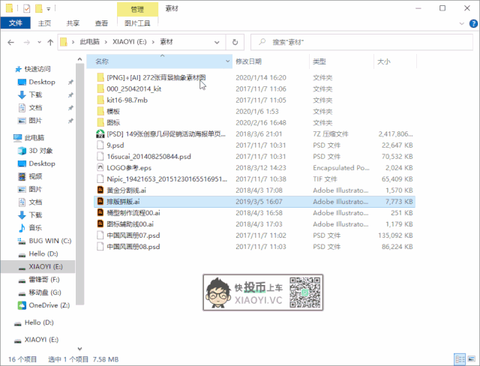Select the 模板 folder icon
The width and height of the screenshot is (480, 366).
[x=100, y=112]
